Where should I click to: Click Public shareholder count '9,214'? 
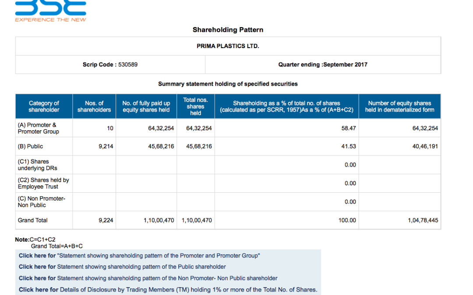(106, 146)
